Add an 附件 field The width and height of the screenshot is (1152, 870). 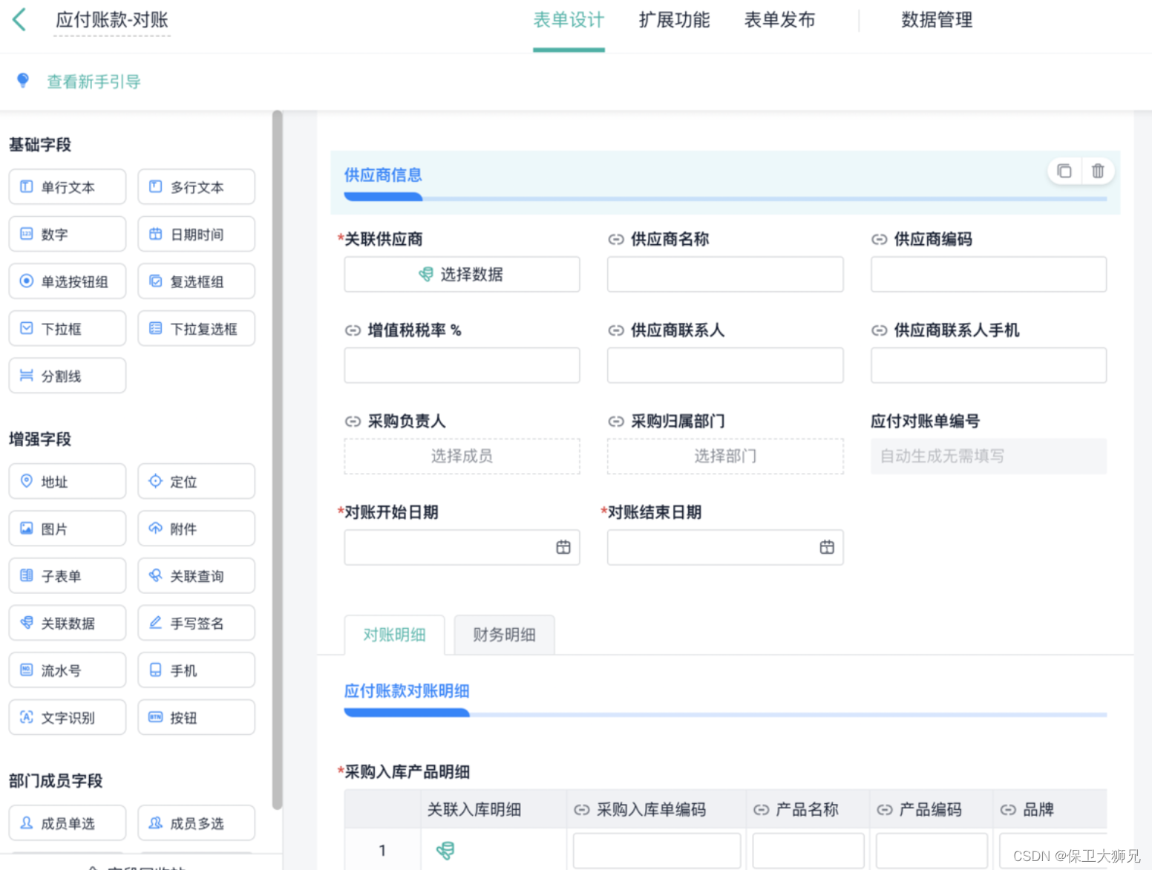pos(197,529)
